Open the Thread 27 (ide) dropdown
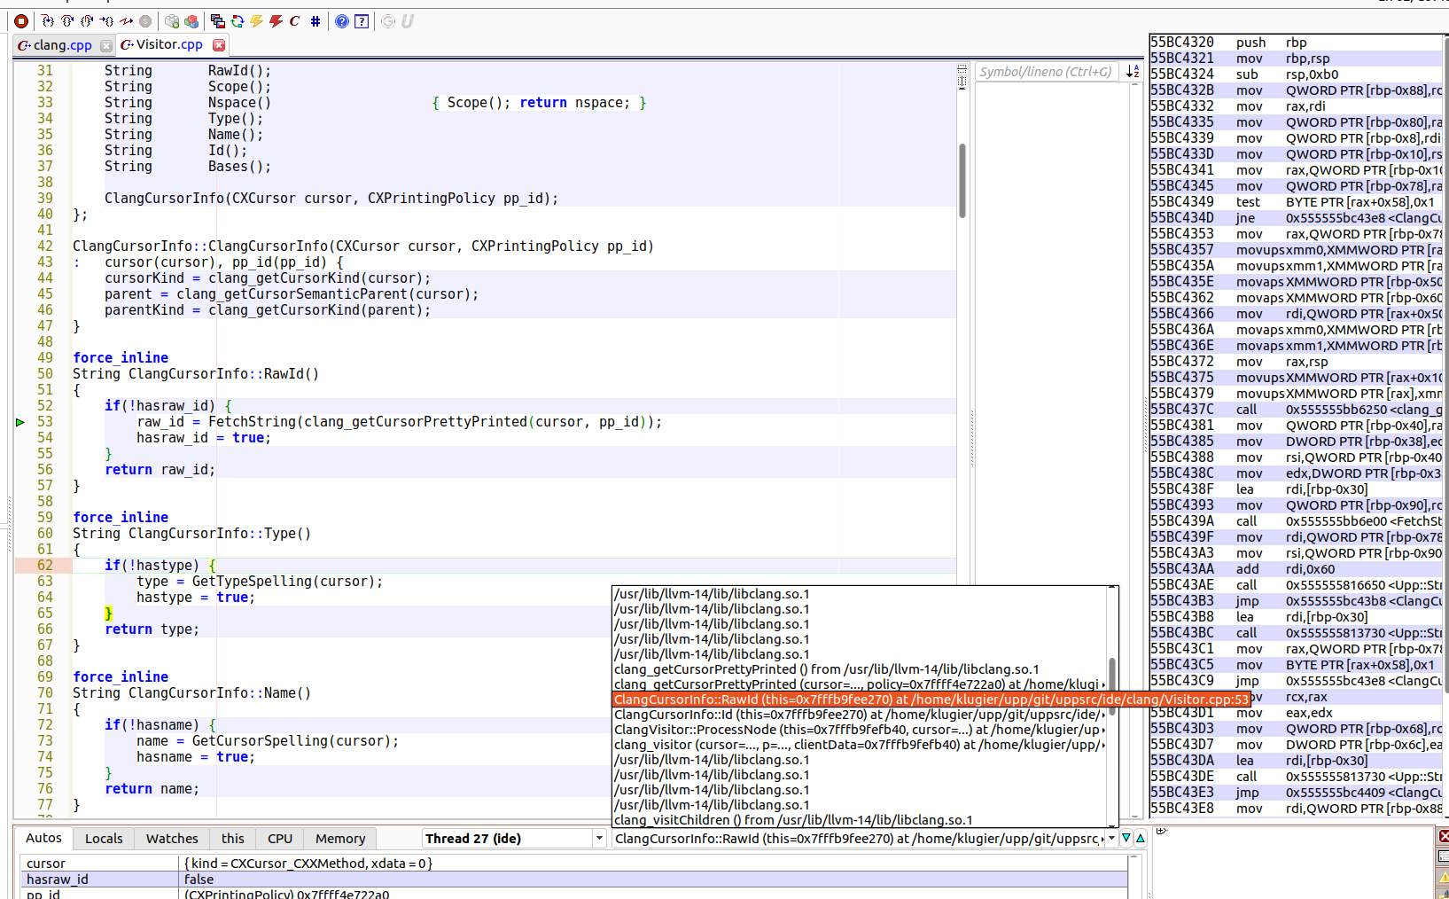This screenshot has height=899, width=1449. (599, 839)
